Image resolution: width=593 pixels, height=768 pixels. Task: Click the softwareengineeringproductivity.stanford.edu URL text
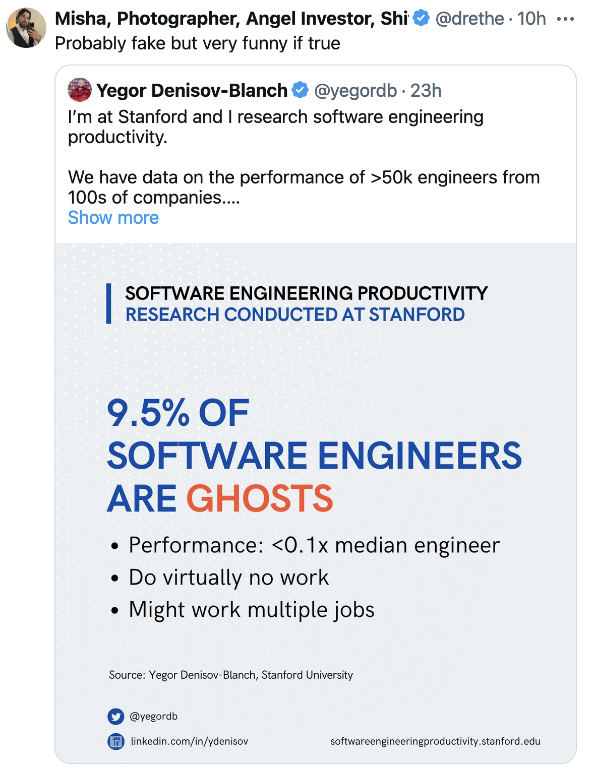point(435,741)
